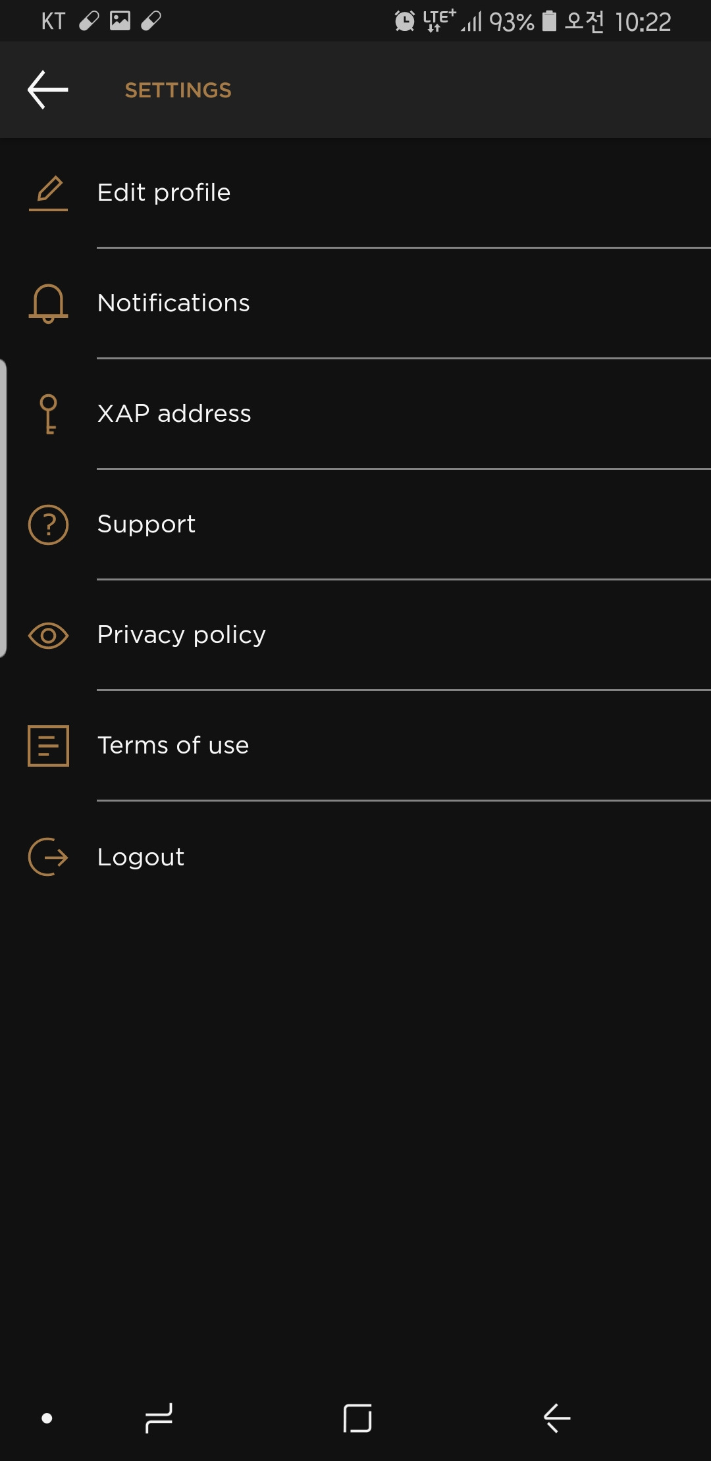Select the key icon beside XAP address
This screenshot has width=711, height=1461.
coord(48,414)
